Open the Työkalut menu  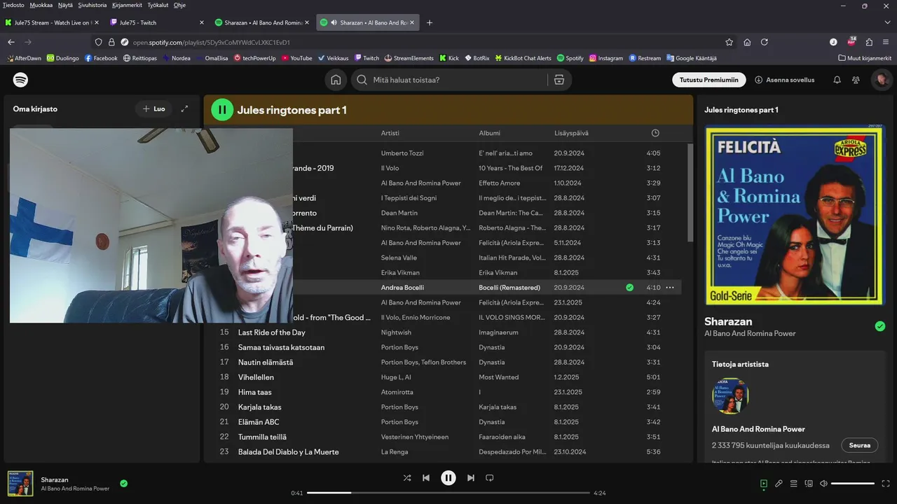click(157, 5)
